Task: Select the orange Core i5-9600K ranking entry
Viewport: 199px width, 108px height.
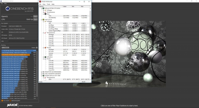Action: pos(19,55)
